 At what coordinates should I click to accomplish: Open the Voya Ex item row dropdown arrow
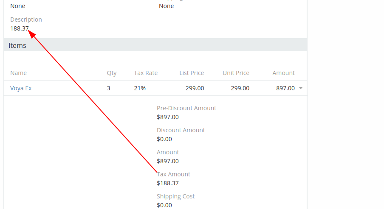(301, 88)
